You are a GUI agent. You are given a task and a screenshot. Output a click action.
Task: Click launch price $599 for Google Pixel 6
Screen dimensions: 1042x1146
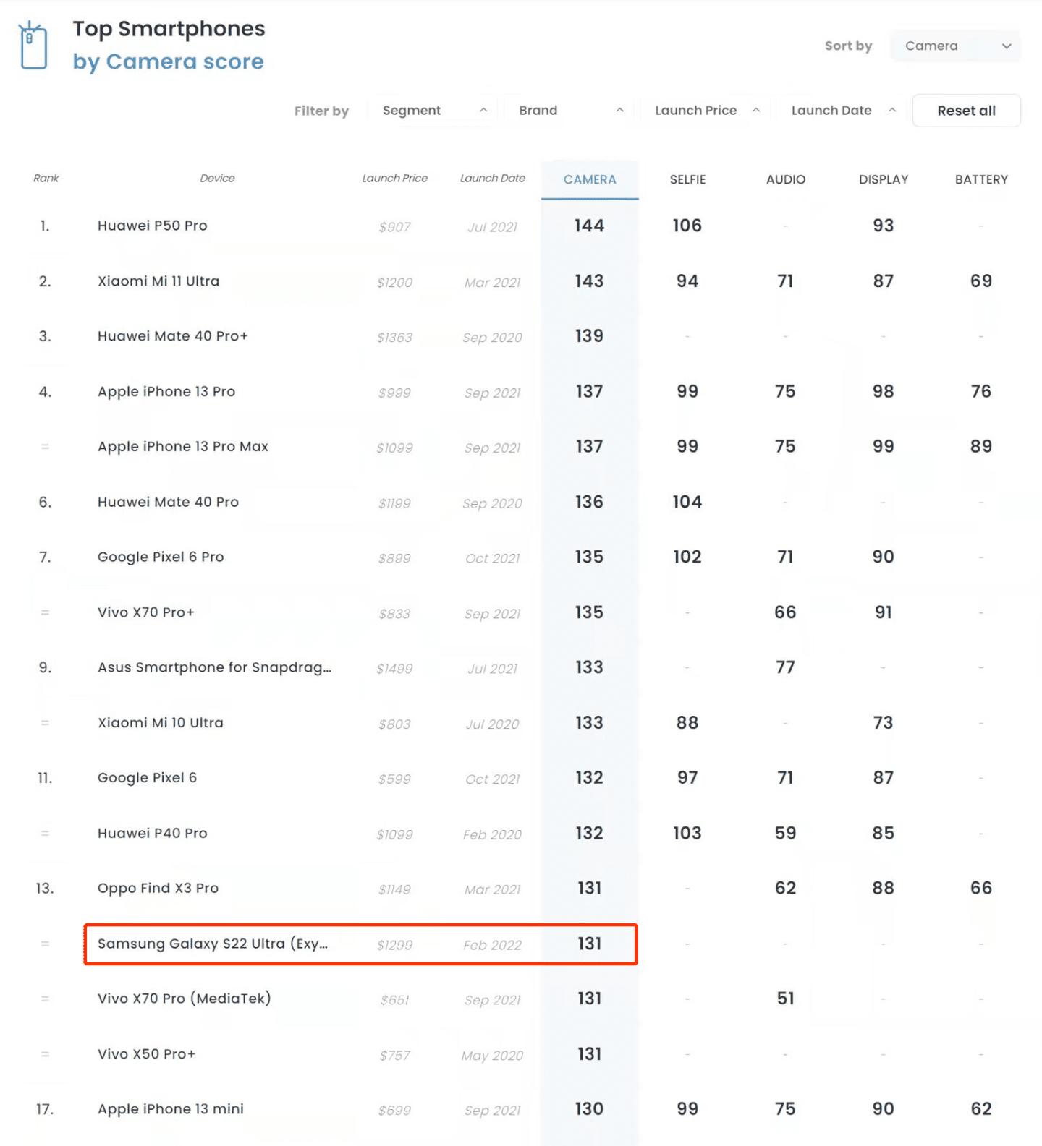coord(394,779)
